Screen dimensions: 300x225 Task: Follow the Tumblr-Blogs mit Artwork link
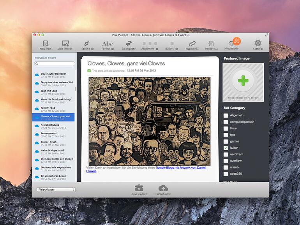(181, 168)
